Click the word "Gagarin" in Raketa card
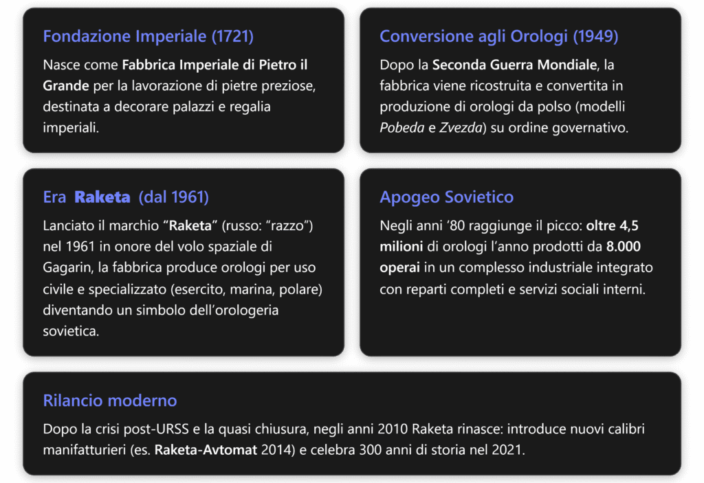 point(66,267)
